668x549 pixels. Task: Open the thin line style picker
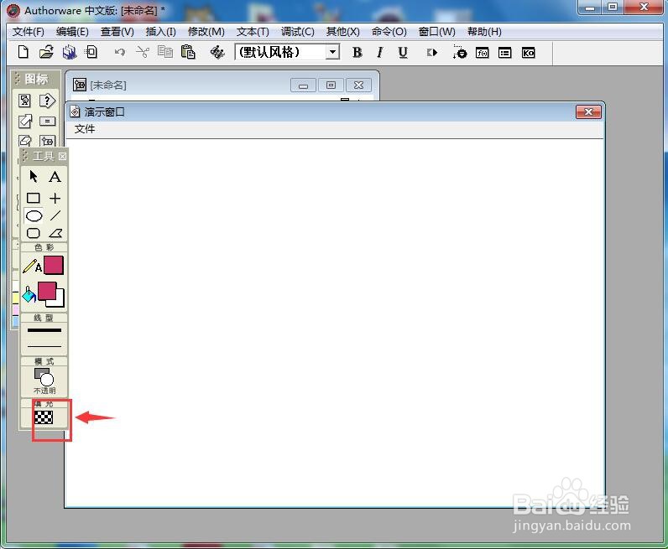click(x=44, y=346)
